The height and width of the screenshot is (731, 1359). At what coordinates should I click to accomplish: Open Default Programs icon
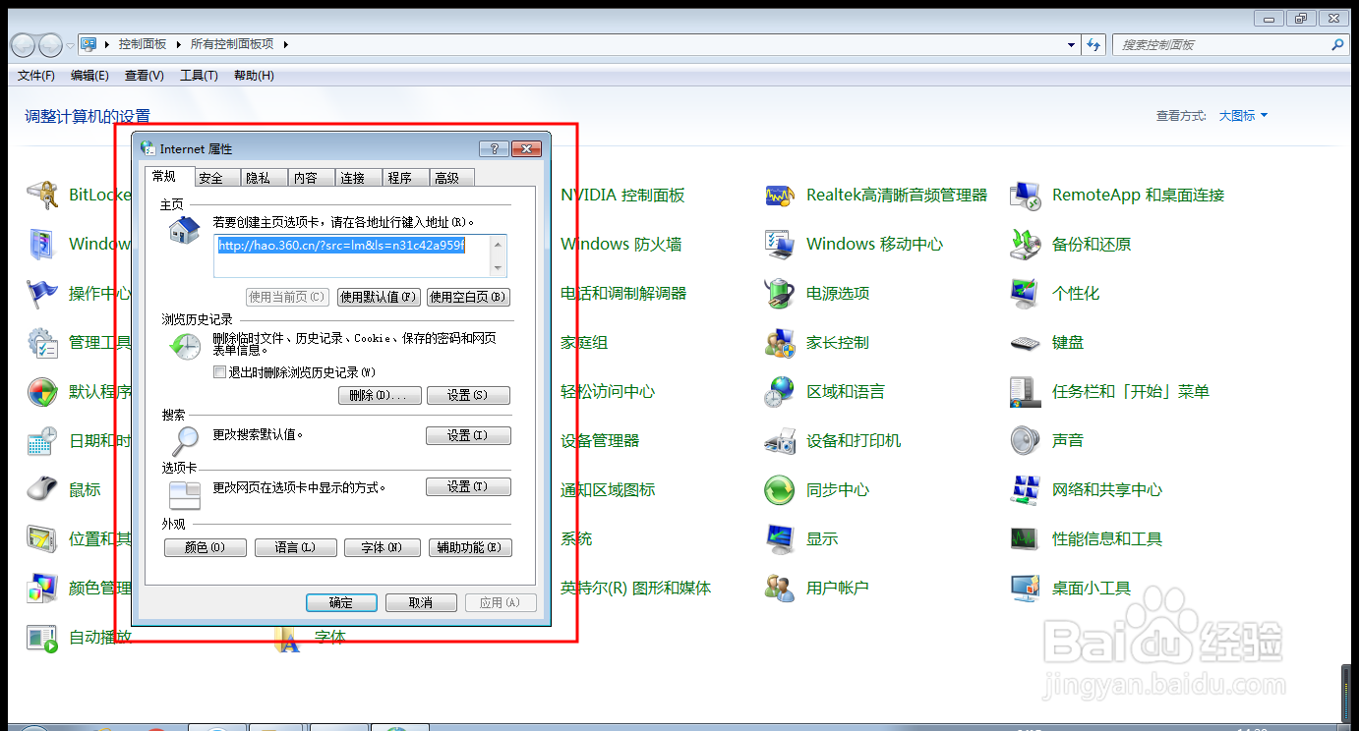point(42,391)
